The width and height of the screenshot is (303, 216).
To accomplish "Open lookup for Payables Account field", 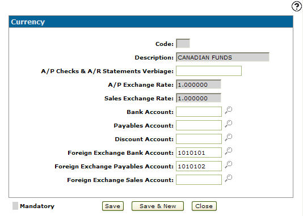I will click(x=229, y=124).
